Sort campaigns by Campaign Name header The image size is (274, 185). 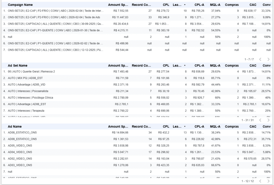click(20, 5)
